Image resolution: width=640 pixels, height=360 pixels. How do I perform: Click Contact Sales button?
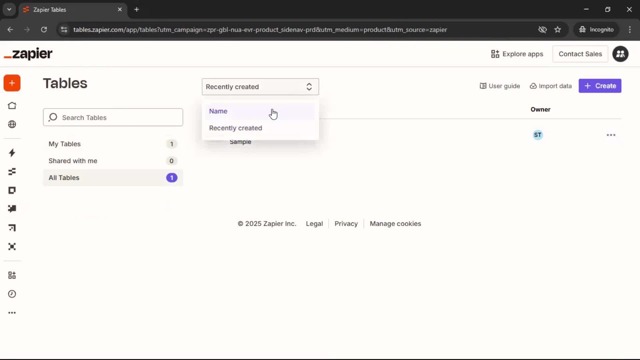[580, 54]
